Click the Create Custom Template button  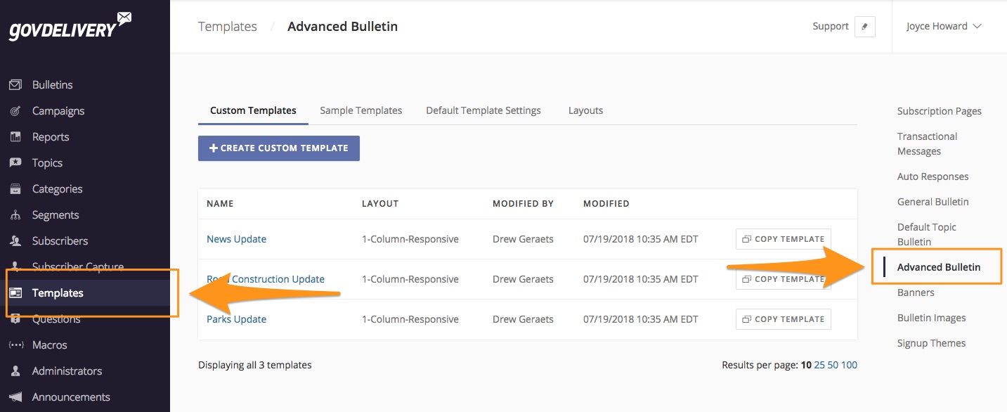pyautogui.click(x=278, y=148)
